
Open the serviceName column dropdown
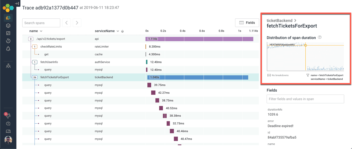coord(118,31)
